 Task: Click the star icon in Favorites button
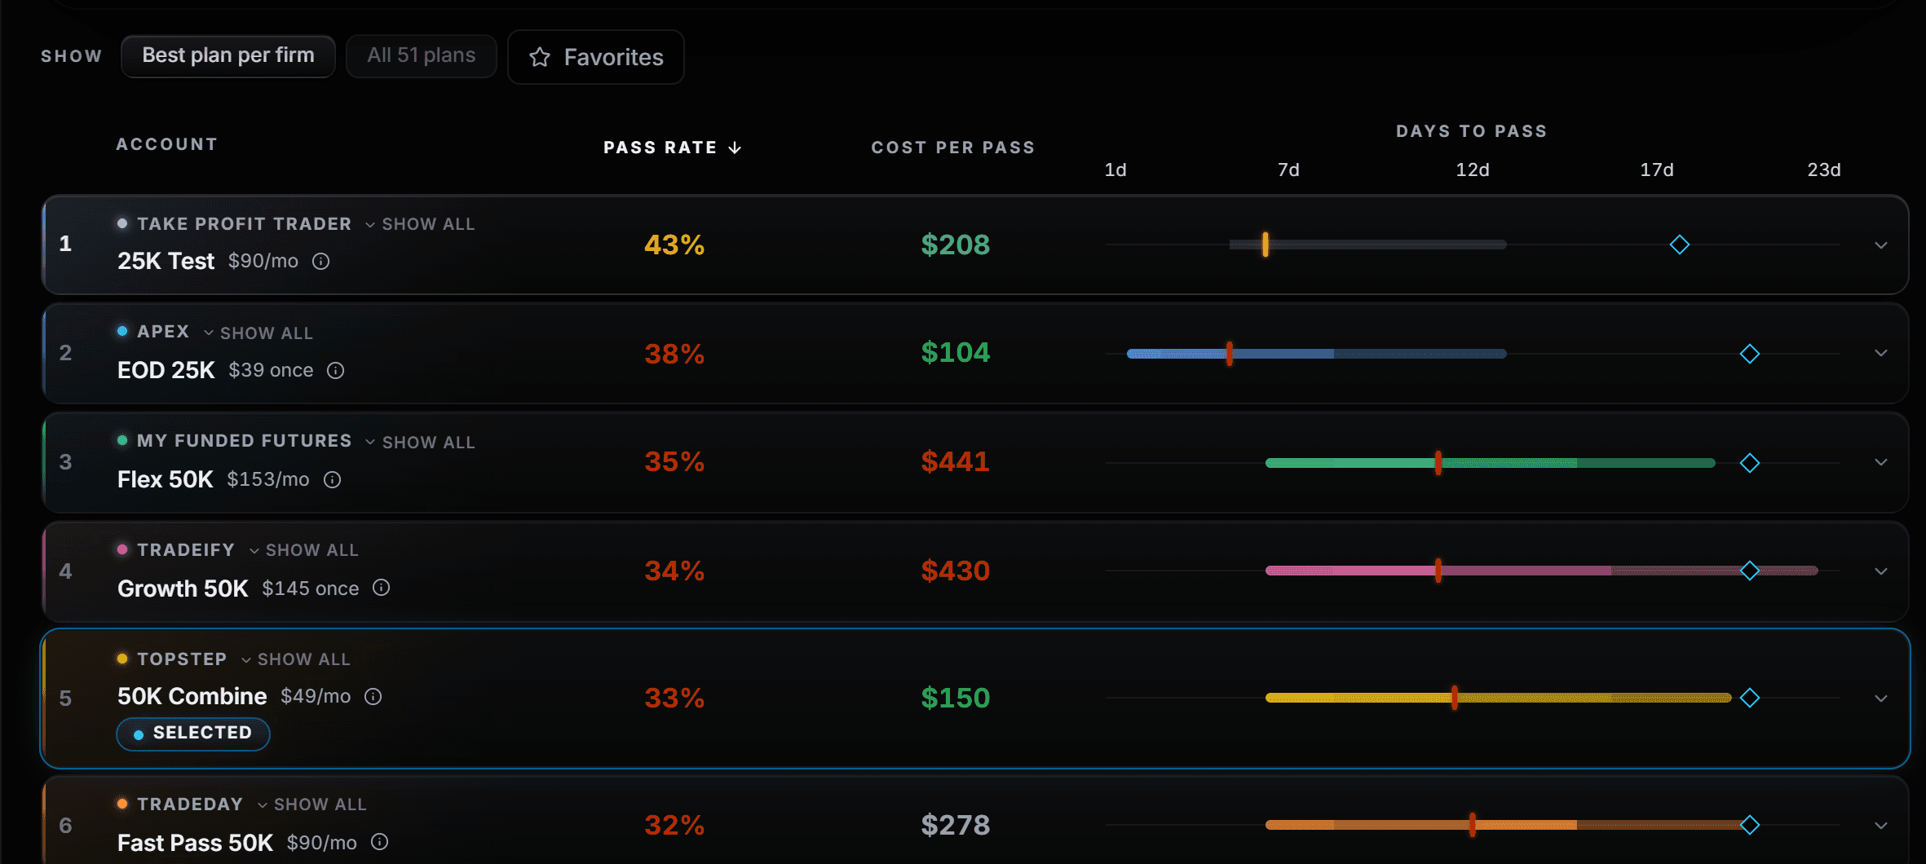pos(540,57)
